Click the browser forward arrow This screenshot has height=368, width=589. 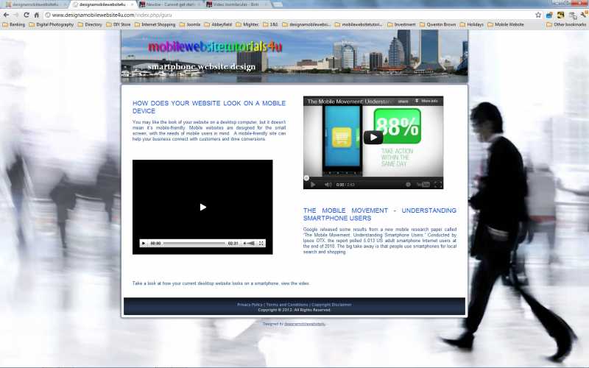coord(16,15)
